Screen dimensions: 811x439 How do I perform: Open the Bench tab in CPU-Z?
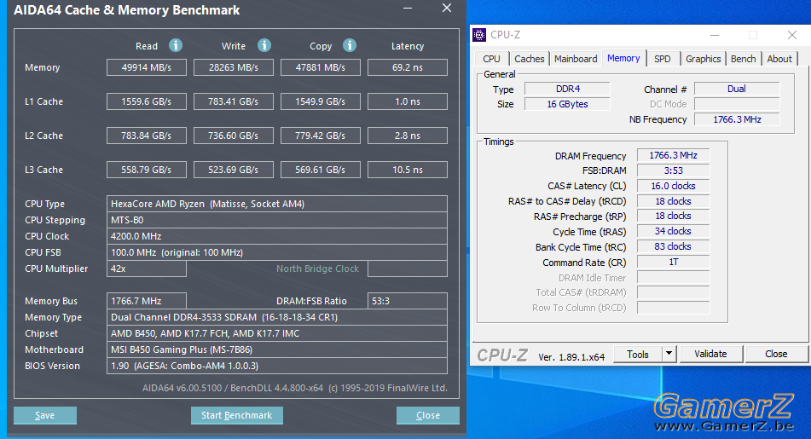[x=744, y=59]
